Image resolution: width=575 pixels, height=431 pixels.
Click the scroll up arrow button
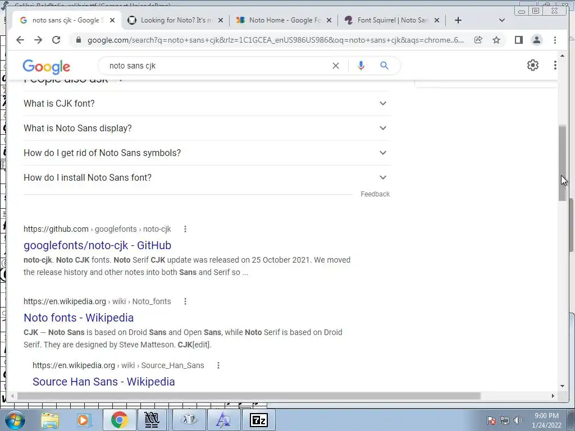[562, 56]
